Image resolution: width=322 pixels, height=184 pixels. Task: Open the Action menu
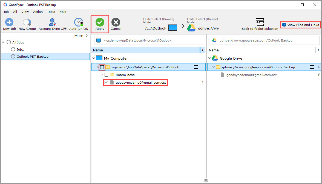[x=38, y=12]
